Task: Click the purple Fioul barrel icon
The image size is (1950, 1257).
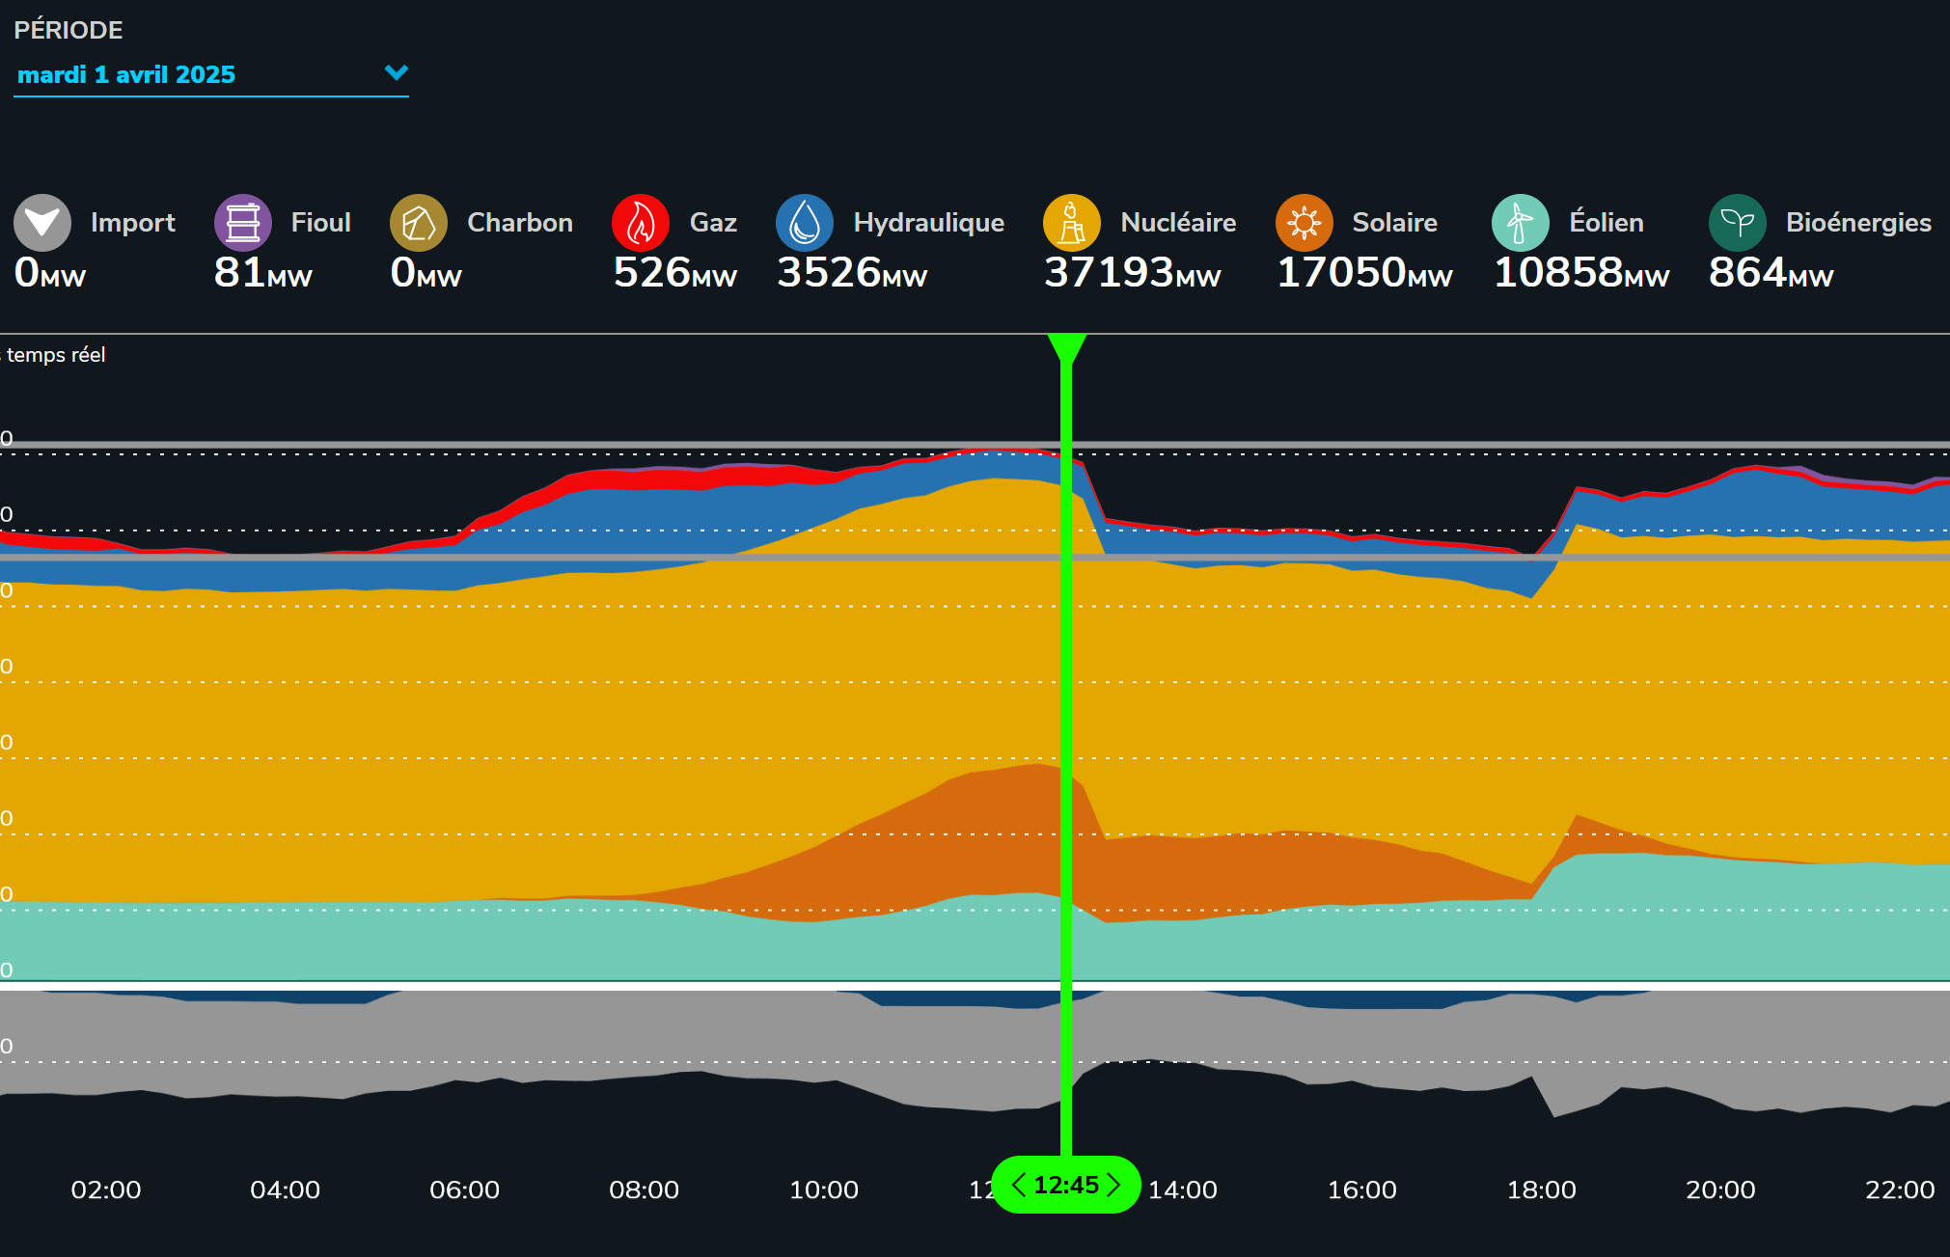Action: click(242, 223)
